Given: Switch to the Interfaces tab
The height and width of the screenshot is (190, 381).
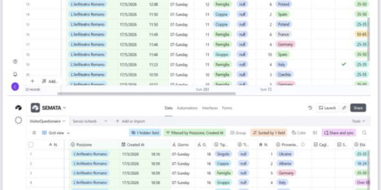Looking at the screenshot, I should coord(210,108).
